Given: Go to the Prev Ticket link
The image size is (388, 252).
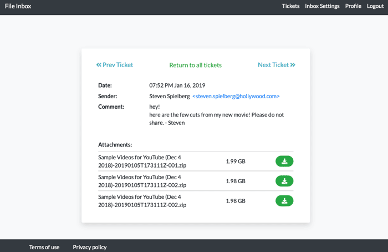Looking at the screenshot, I should click(x=115, y=65).
